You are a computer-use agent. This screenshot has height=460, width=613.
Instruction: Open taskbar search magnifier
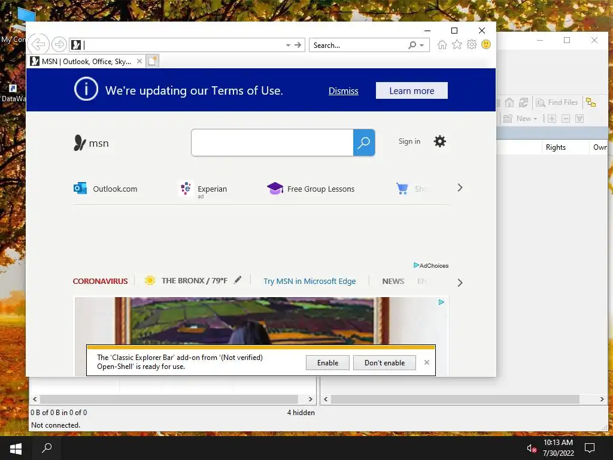coord(47,448)
